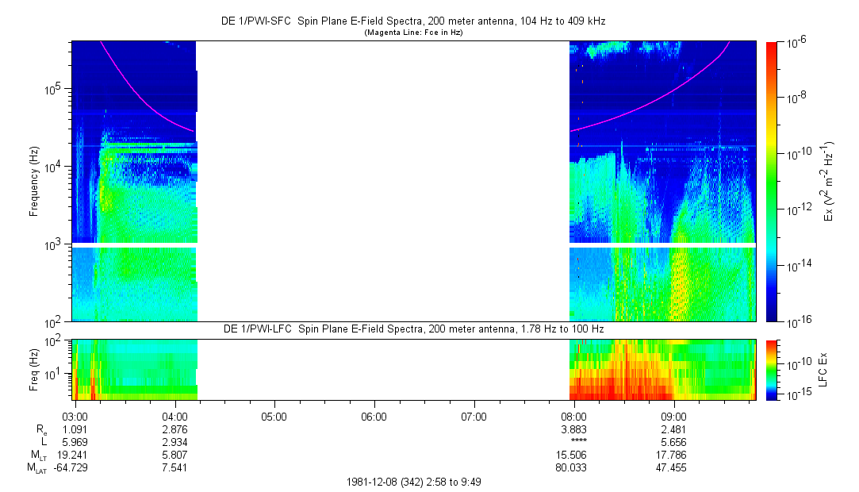Click the 03:00 time axis tick label
Screen dimensions: 859x492
(x=75, y=416)
